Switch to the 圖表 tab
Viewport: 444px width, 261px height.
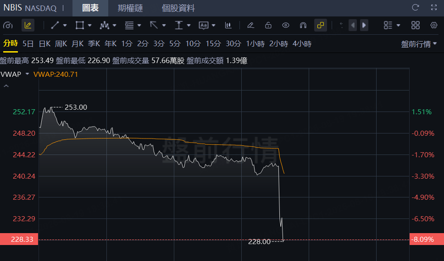[90, 8]
